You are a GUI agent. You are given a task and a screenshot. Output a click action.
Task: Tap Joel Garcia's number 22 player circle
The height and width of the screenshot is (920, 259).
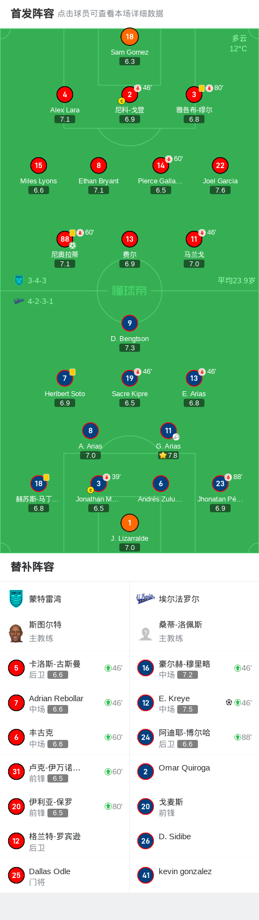(220, 165)
